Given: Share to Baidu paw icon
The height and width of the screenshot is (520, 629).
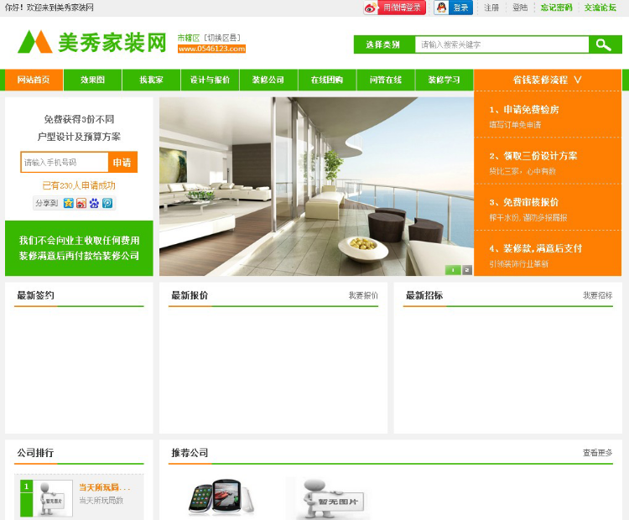Looking at the screenshot, I should coord(94,203).
